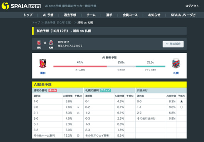Image resolution: width=204 pixels, height=142 pixels.
Task: Click the 浦和 team name link
Action: pos(43,73)
